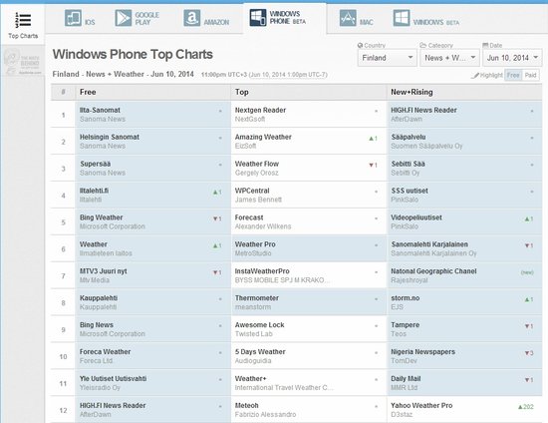Image resolution: width=548 pixels, height=423 pixels.
Task: Click the Free column header
Action: pos(88,92)
